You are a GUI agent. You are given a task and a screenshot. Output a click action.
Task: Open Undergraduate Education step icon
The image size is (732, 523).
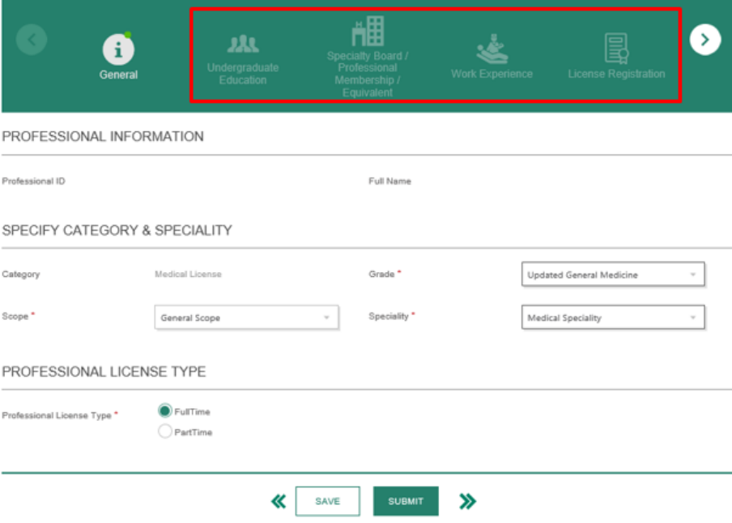[x=243, y=44]
